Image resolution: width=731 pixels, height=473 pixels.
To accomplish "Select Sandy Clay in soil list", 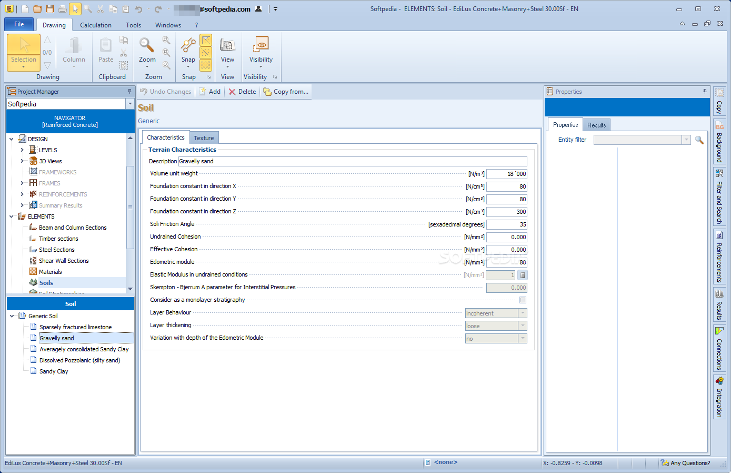I will [54, 371].
